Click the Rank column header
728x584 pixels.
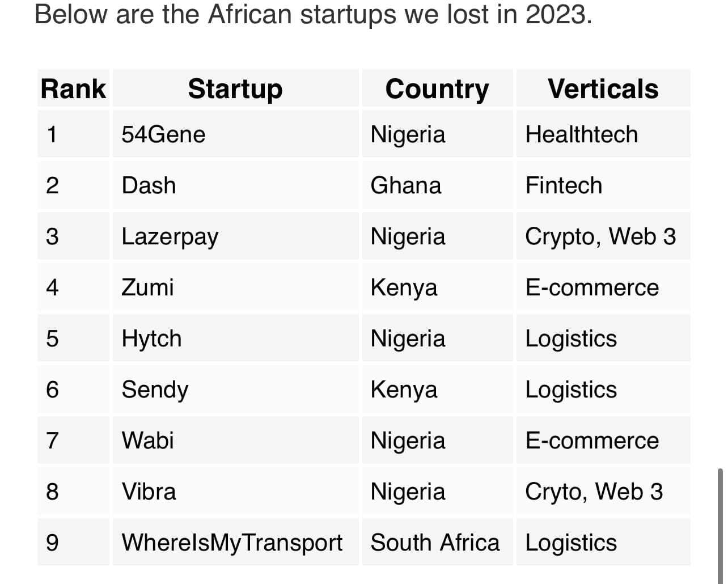pyautogui.click(x=73, y=88)
